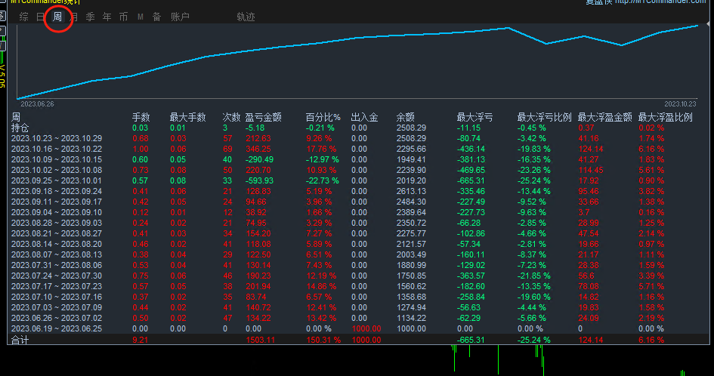The height and width of the screenshot is (376, 714).
Task: Click the 余额 column header
Action: click(406, 118)
